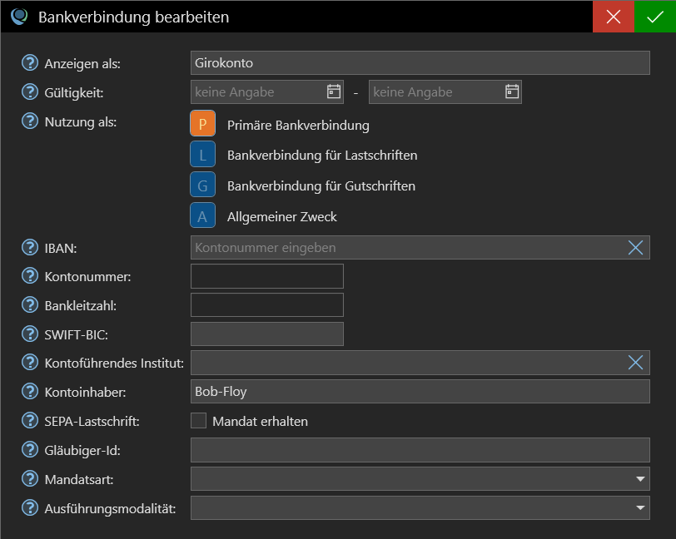Viewport: 676px width, 539px height.
Task: Clear the IBAN field with its X icon
Action: pos(635,248)
